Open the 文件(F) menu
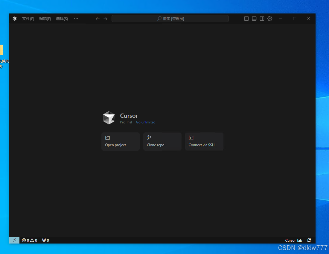329x254 pixels. pyautogui.click(x=28, y=19)
